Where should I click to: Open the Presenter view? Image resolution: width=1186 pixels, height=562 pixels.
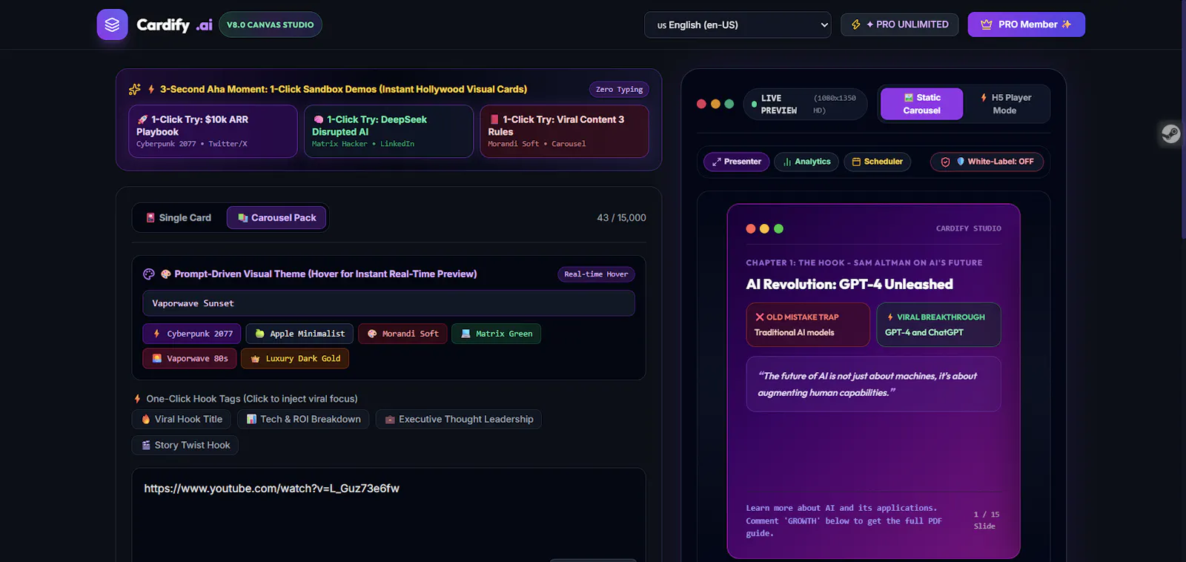coord(736,162)
